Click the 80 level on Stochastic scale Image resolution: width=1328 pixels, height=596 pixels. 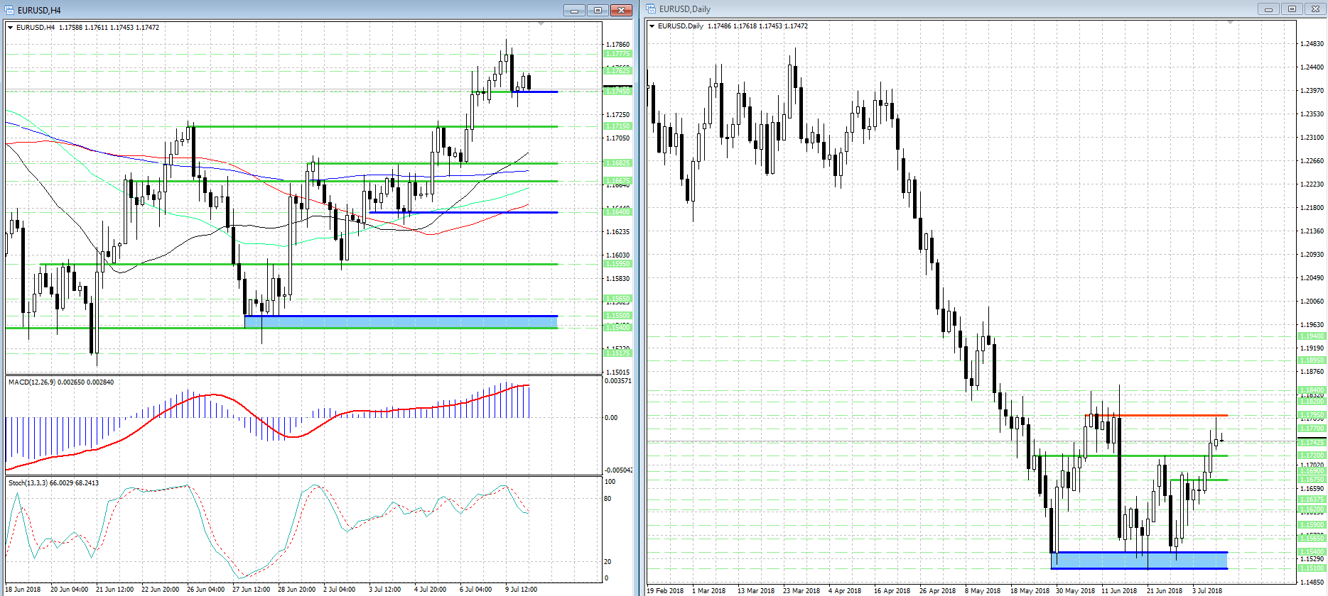pos(608,499)
